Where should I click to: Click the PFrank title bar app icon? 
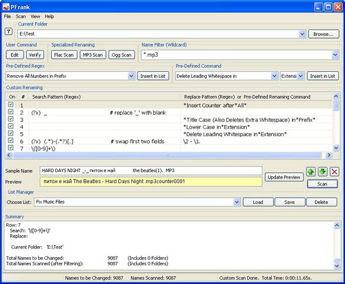6,7
